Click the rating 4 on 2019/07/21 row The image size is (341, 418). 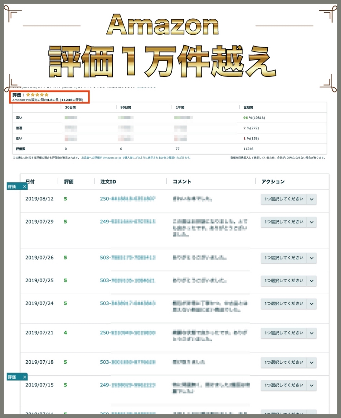(x=65, y=333)
